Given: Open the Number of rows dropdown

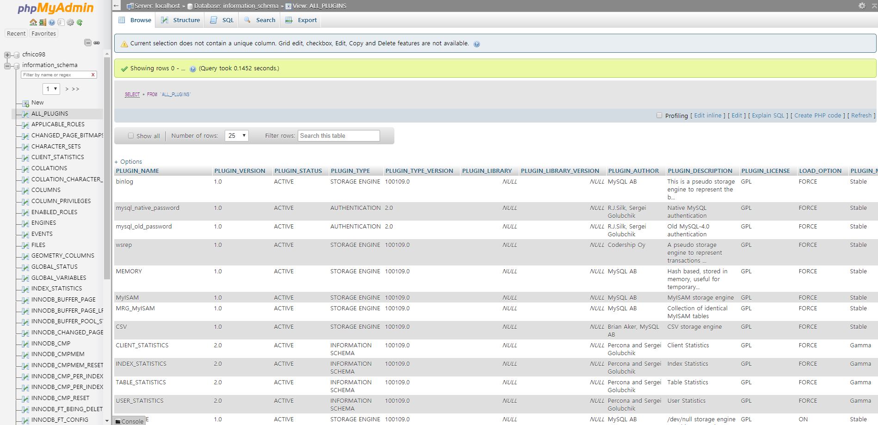Looking at the screenshot, I should coord(236,136).
